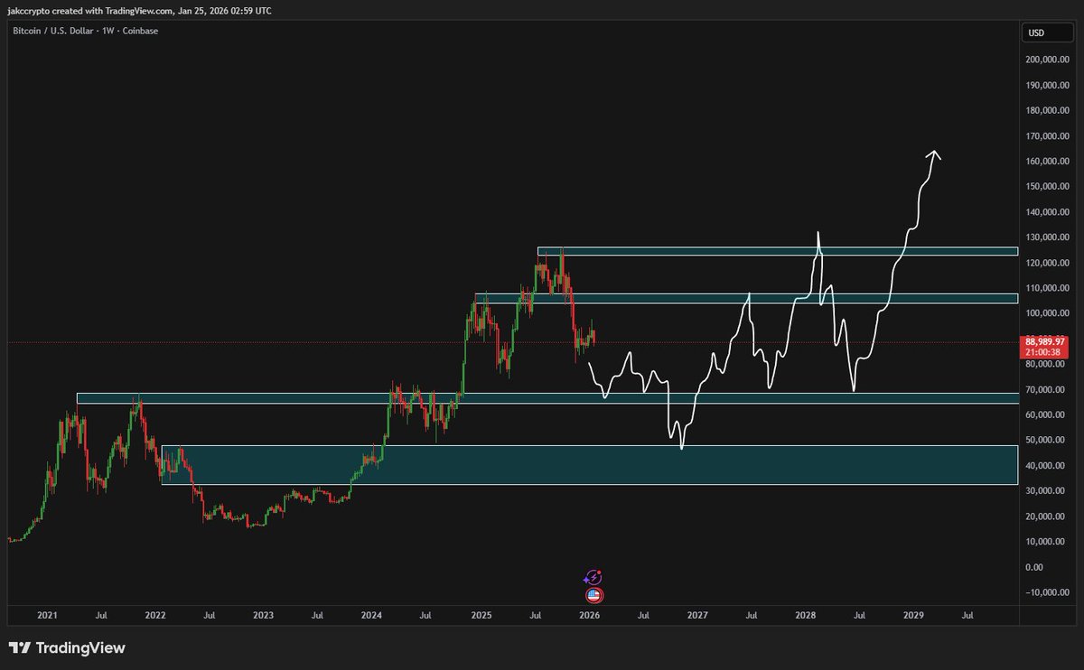The width and height of the screenshot is (1084, 670).
Task: Click the 2026 year label on time axis
Action: (589, 615)
